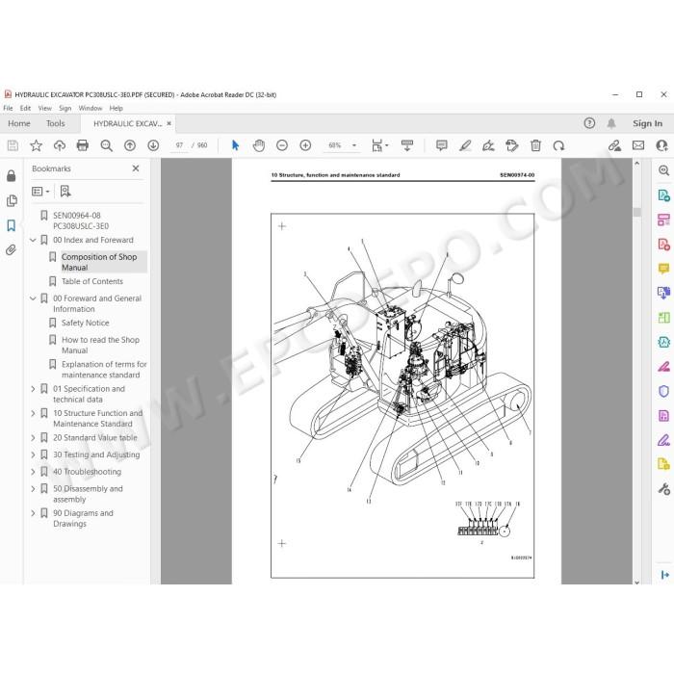Open SEN00964-08 PC308USLC-3E0 bookmark

pos(80,220)
